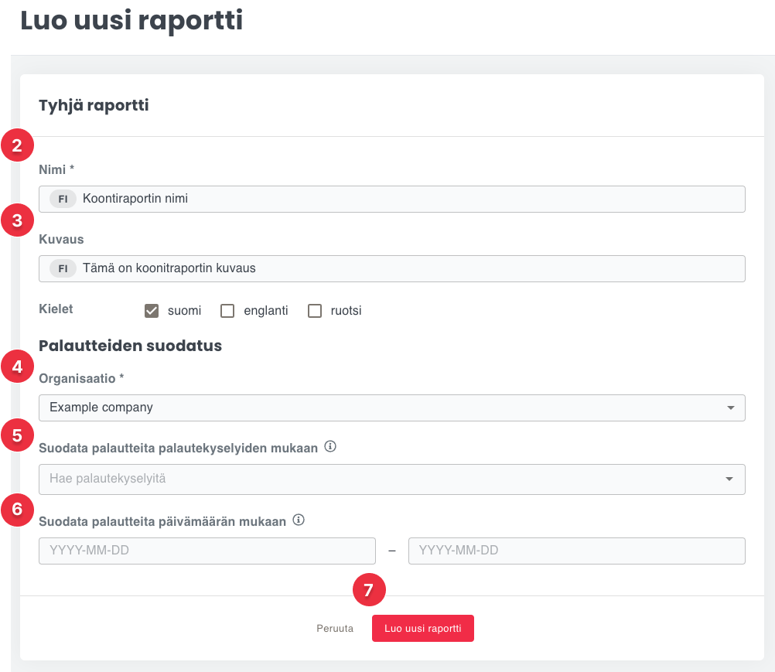The image size is (775, 672).
Task: Click the arrow of Hae palautekyselyitä dropdown
Action: 729,479
